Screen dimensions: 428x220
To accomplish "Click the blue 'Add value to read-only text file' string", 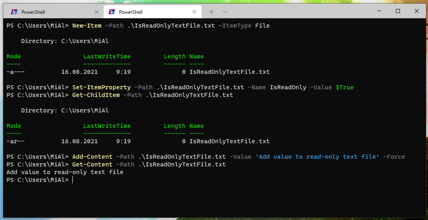I will (x=317, y=157).
